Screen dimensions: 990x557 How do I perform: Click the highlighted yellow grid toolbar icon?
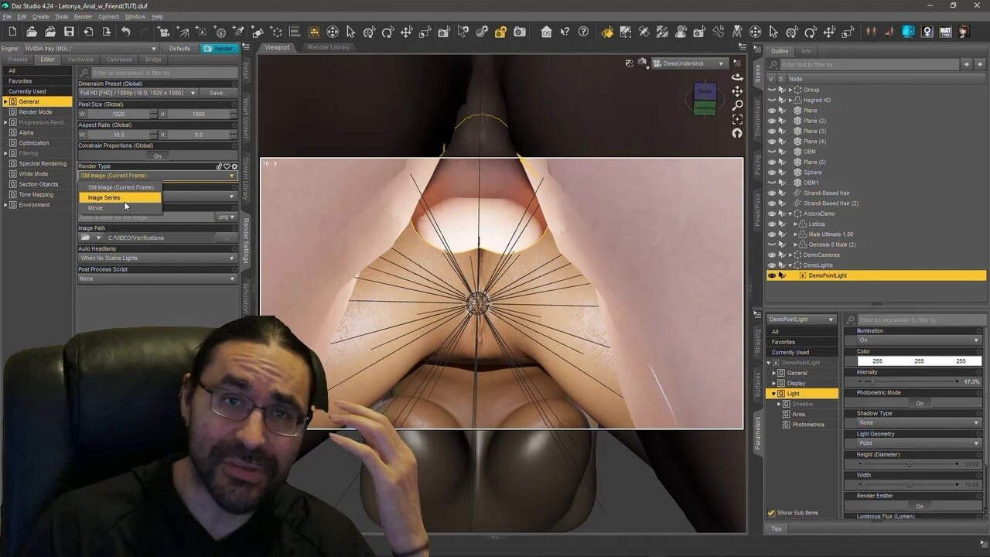tap(314, 32)
